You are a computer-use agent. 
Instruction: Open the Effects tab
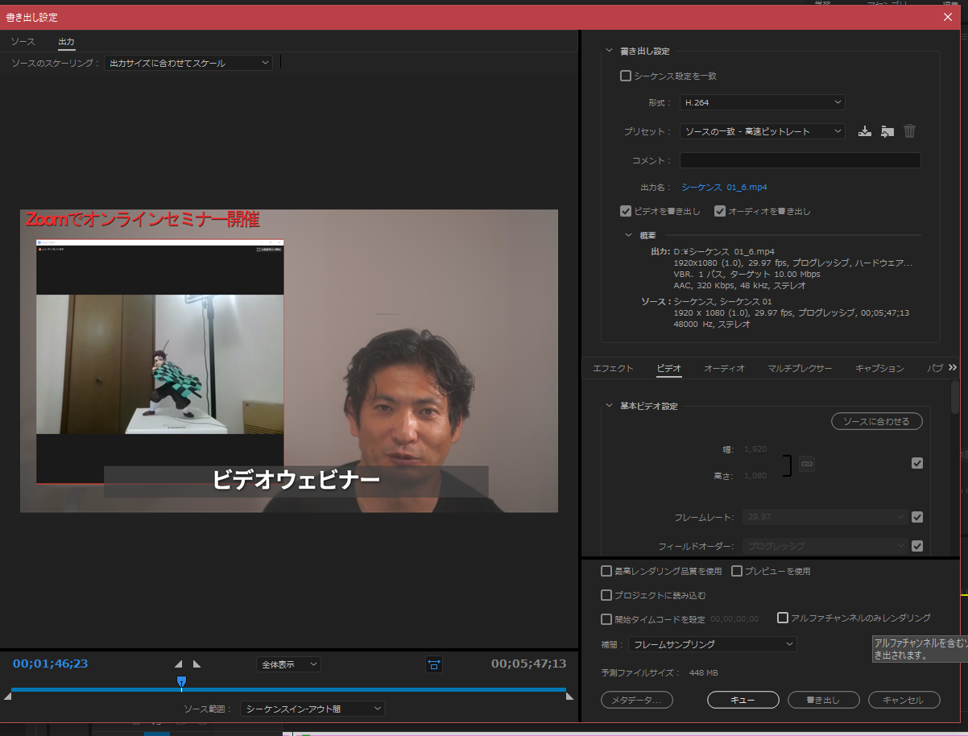[x=613, y=368]
